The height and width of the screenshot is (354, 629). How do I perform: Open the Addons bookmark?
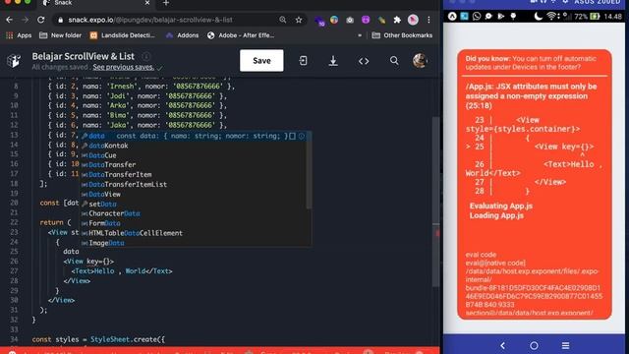coord(182,35)
